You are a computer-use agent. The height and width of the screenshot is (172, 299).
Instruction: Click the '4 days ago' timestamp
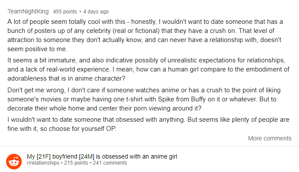point(96,12)
